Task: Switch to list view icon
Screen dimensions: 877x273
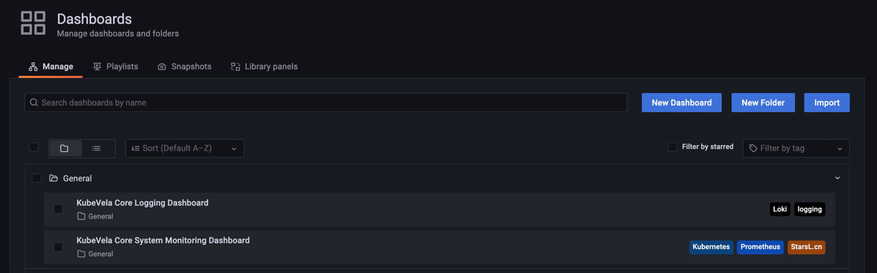Action: click(x=96, y=148)
